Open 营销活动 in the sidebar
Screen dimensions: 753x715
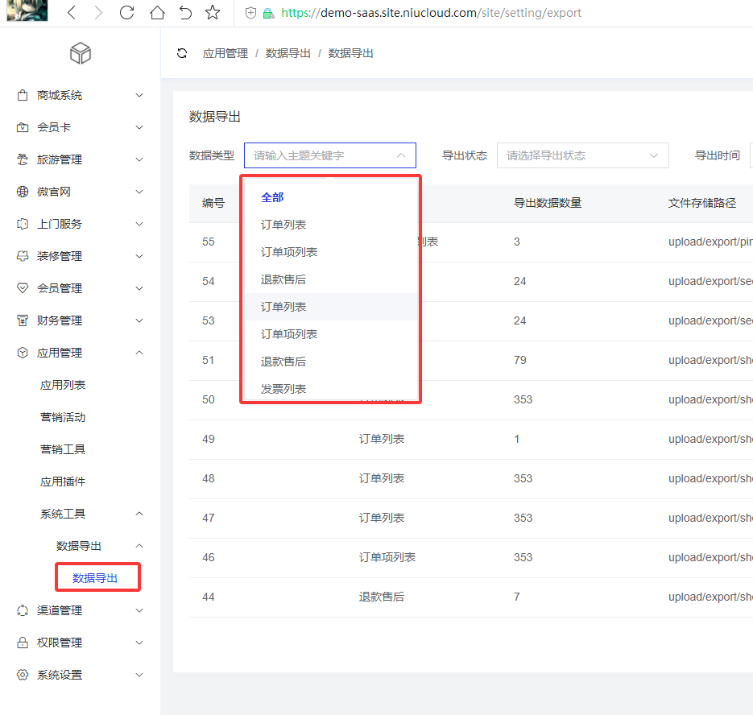pyautogui.click(x=63, y=417)
